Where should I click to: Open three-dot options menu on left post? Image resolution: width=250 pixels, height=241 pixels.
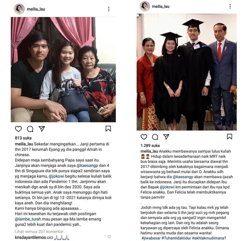109,9
